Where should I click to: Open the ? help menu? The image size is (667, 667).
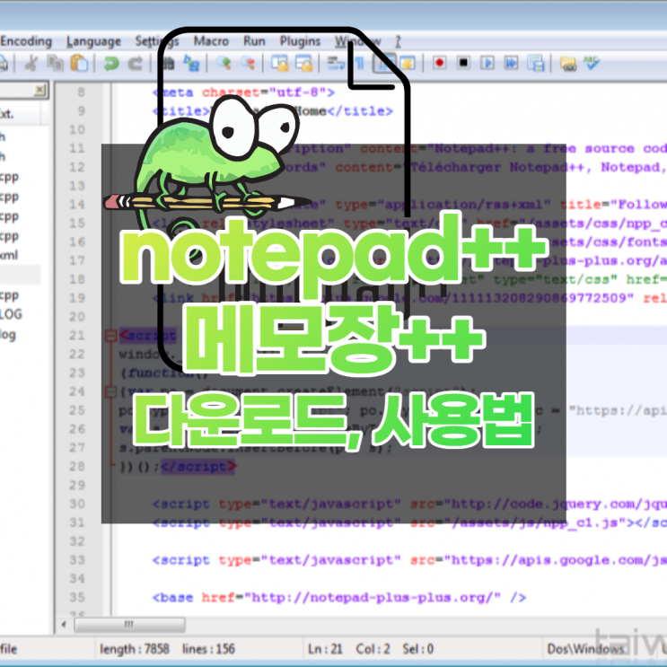(x=398, y=41)
